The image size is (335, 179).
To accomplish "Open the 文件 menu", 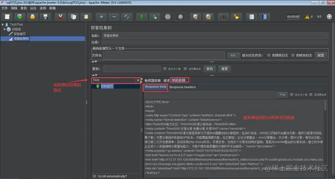I will (4, 8).
